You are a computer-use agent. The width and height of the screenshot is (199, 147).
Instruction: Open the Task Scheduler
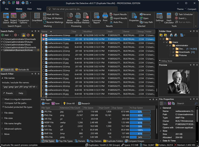pos(184,14)
